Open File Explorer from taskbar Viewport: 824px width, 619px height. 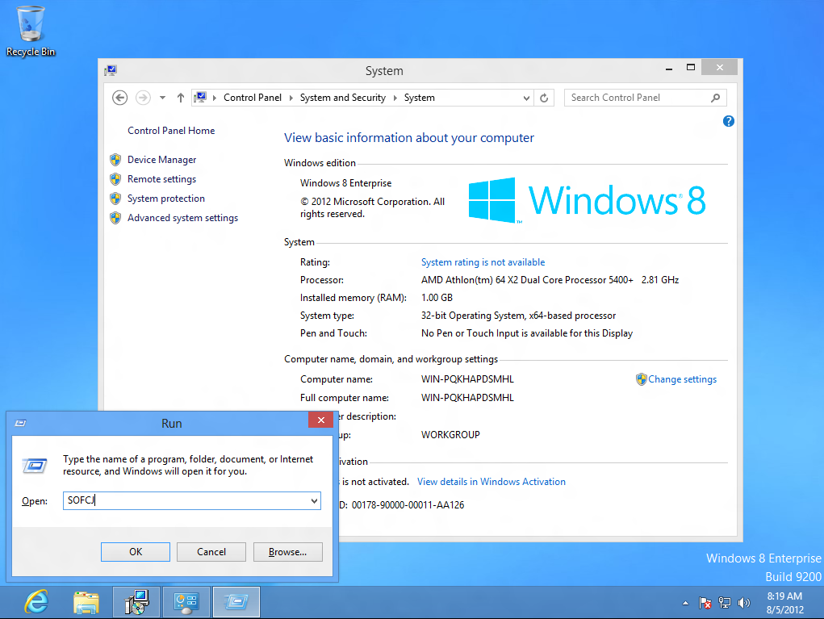tap(86, 603)
